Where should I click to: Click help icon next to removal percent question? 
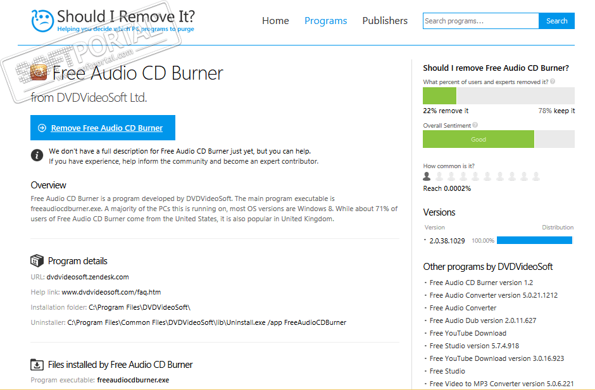pyautogui.click(x=553, y=82)
